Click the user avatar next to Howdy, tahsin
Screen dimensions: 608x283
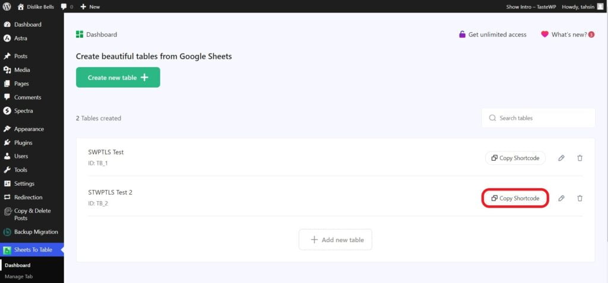coord(600,7)
